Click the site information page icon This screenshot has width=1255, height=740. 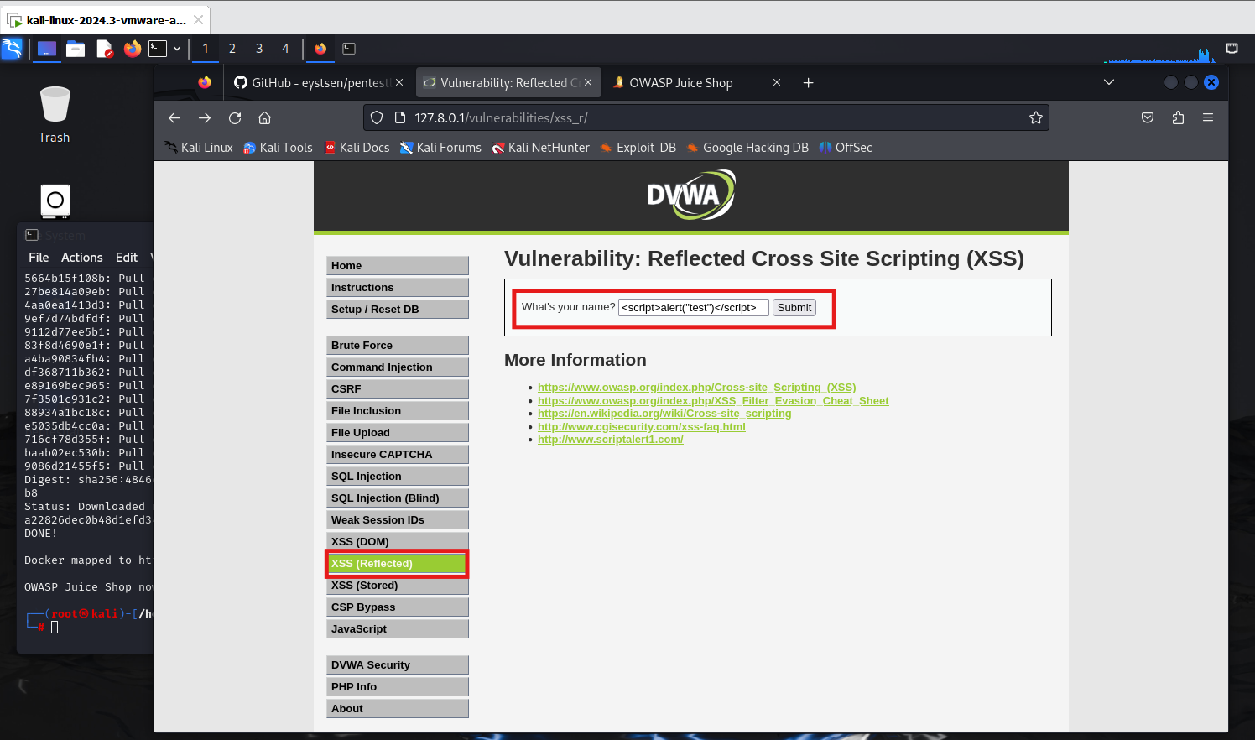[399, 117]
